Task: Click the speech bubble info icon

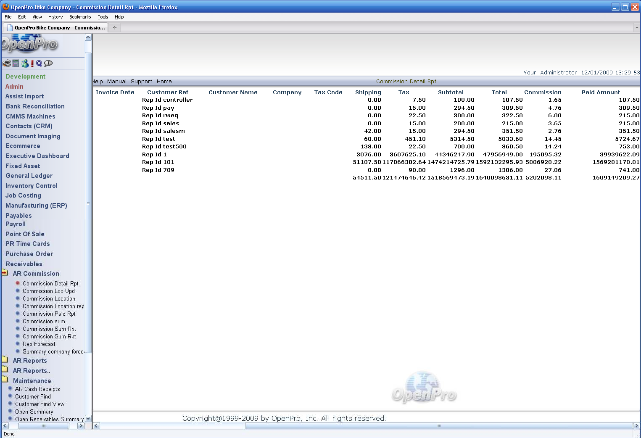Action: [48, 63]
